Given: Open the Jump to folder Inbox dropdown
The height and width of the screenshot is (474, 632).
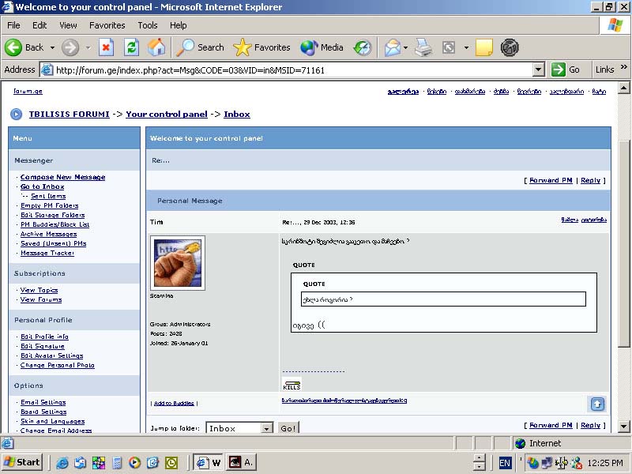Looking at the screenshot, I should tap(266, 428).
